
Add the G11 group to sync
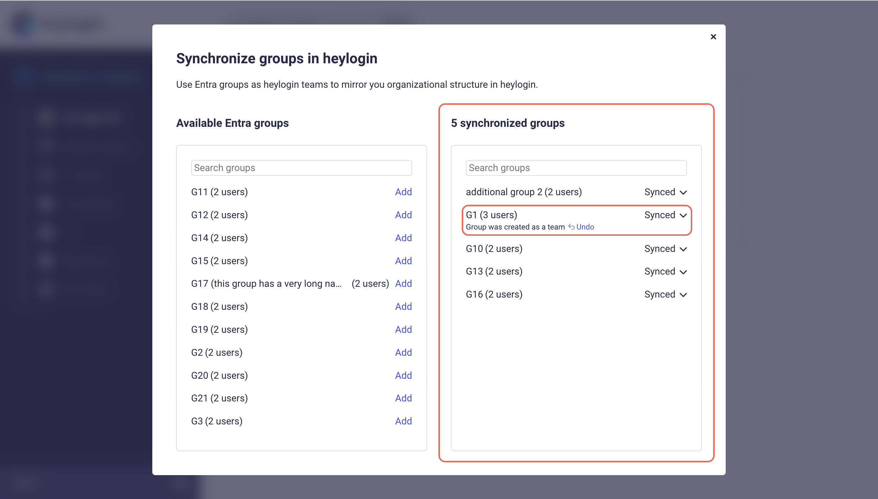pos(403,192)
